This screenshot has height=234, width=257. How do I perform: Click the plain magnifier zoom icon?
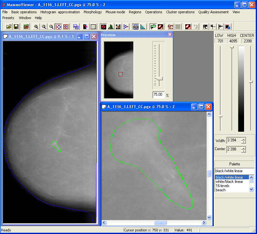(44, 27)
